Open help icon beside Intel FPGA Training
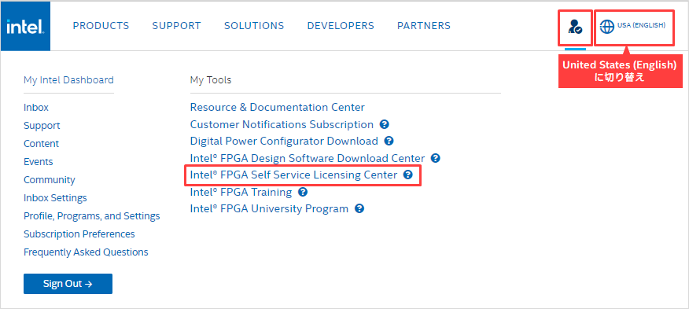Viewport: 689px width, 309px height. pyautogui.click(x=302, y=192)
